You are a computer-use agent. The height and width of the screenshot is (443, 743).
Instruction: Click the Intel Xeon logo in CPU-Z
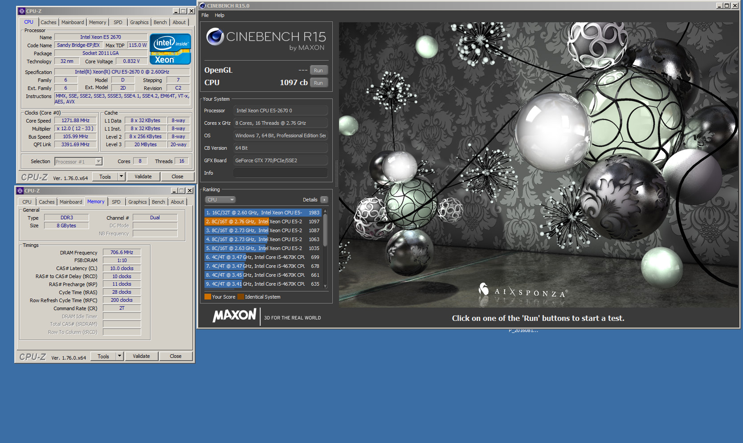click(x=170, y=49)
